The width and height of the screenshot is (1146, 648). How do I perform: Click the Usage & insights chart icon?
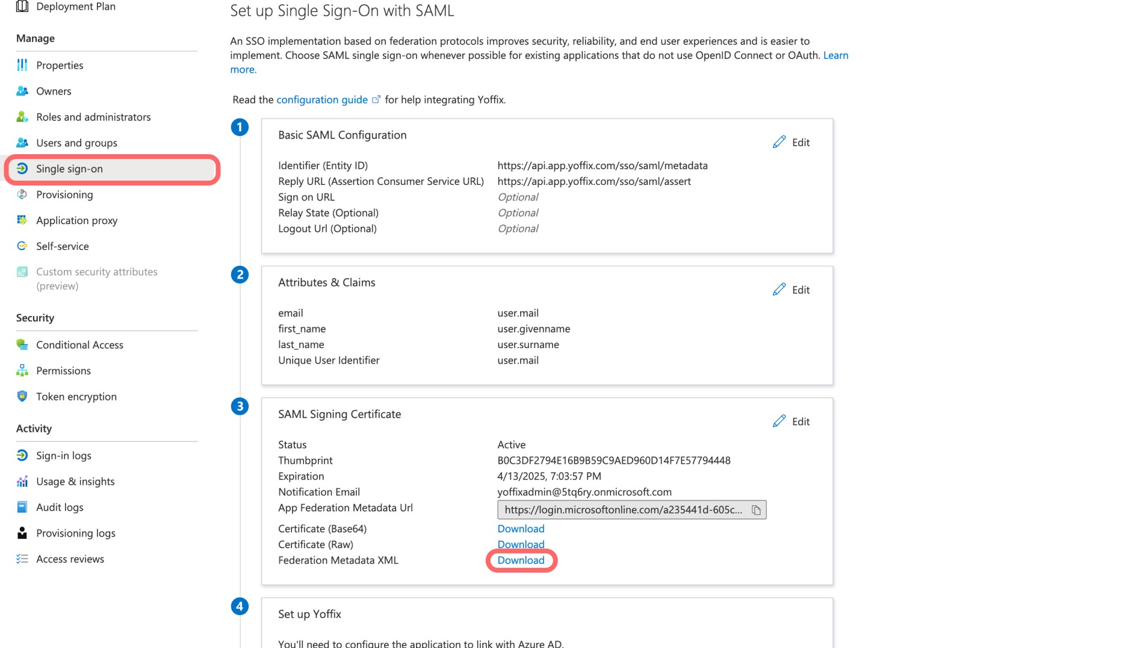click(x=22, y=481)
